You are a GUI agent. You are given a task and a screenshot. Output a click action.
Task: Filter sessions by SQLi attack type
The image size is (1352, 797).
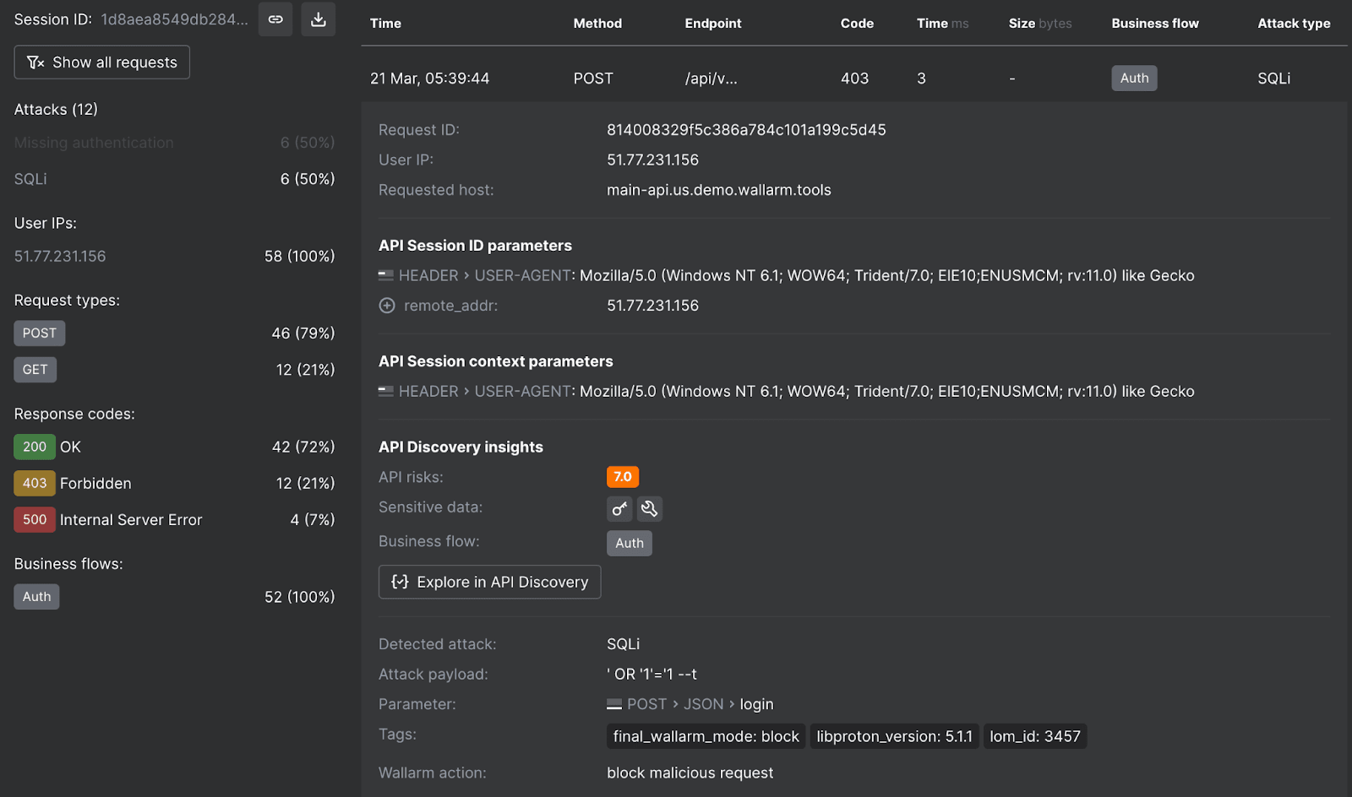[x=30, y=179]
